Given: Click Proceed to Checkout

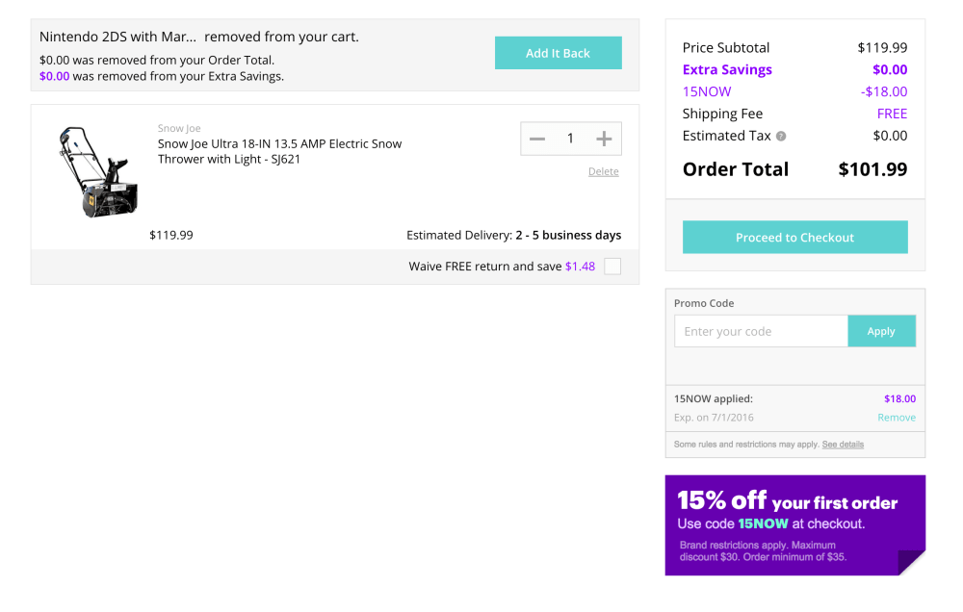Looking at the screenshot, I should 794,237.
